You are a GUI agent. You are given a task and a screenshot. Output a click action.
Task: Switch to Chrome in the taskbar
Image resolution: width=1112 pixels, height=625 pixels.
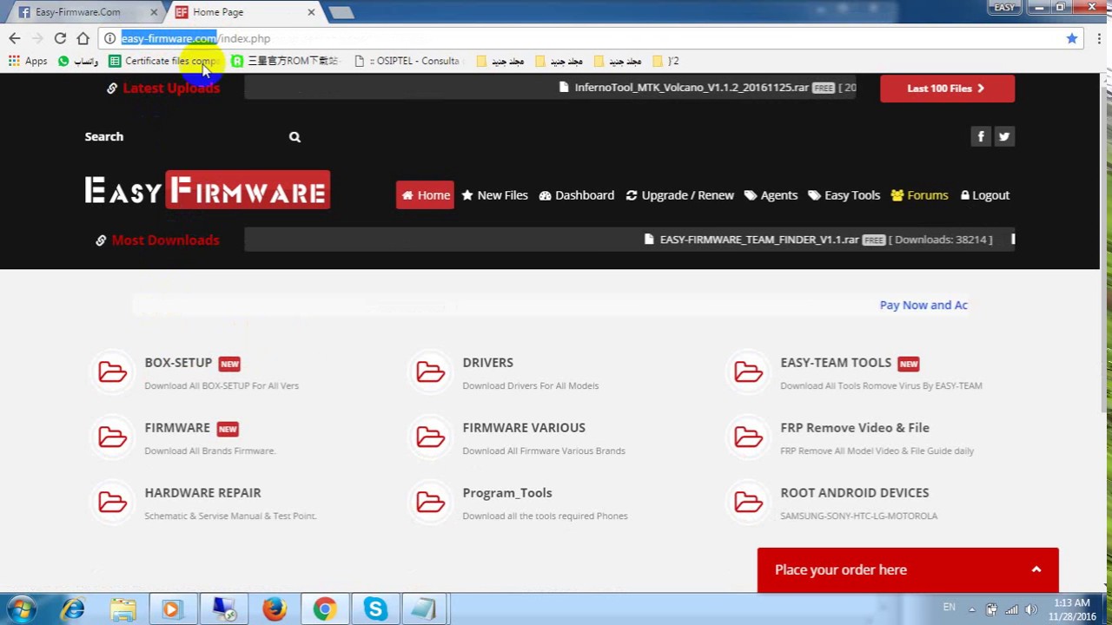click(x=325, y=609)
